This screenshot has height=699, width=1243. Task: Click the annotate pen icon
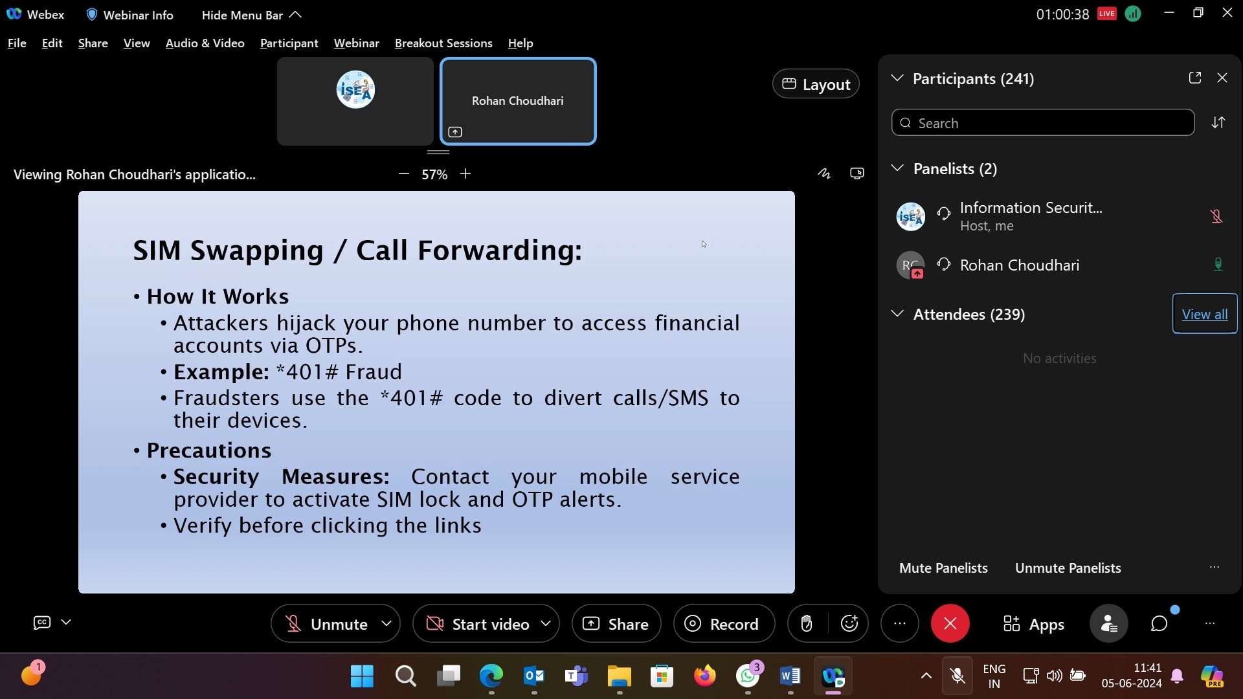click(823, 173)
